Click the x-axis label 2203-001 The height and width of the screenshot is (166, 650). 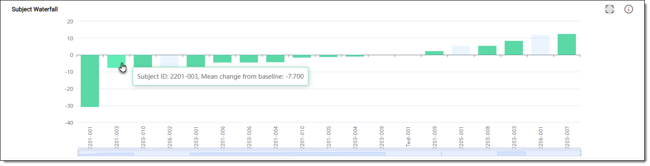(196, 137)
